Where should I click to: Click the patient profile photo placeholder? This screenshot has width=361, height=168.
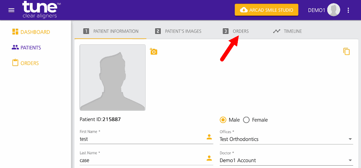[x=113, y=78]
